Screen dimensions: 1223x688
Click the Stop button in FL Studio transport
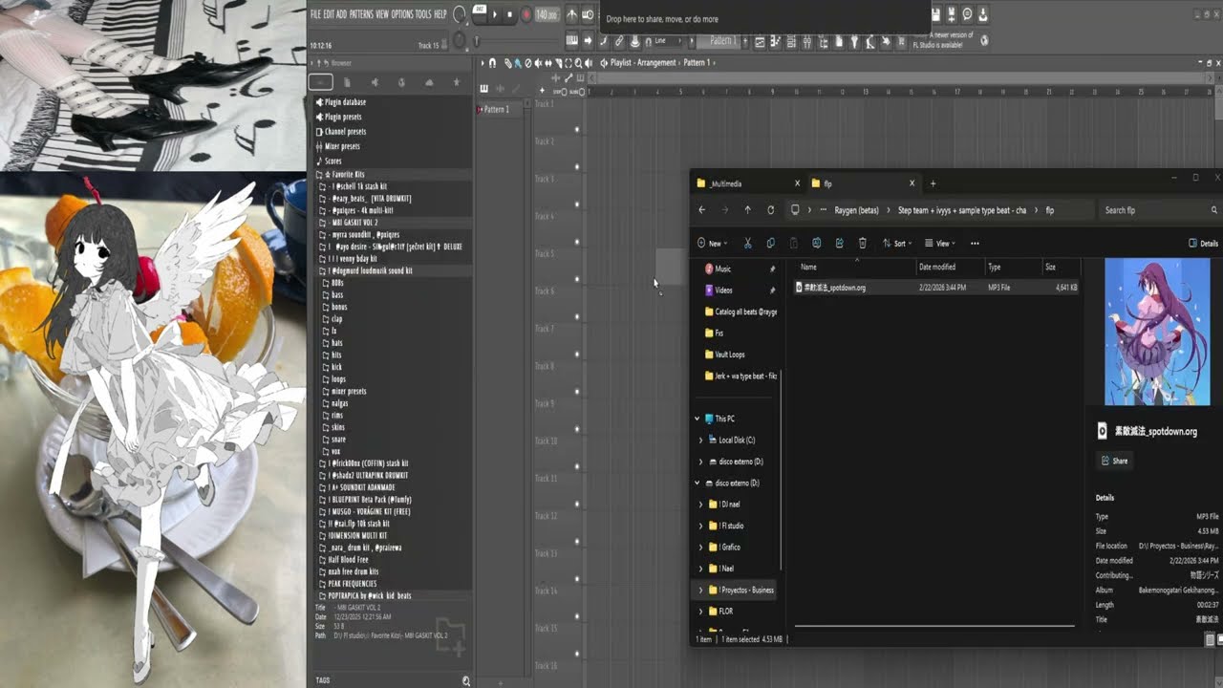510,14
